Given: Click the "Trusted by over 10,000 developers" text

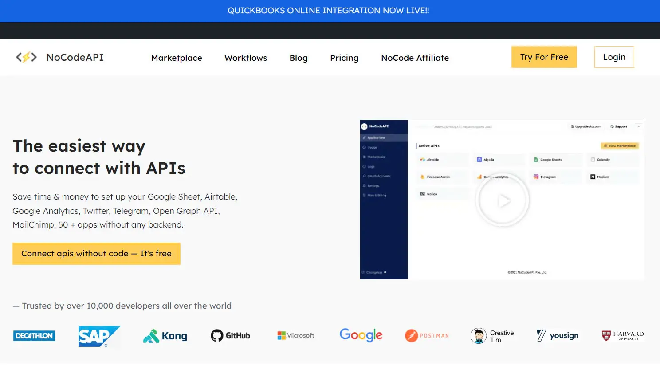Looking at the screenshot, I should click(122, 306).
